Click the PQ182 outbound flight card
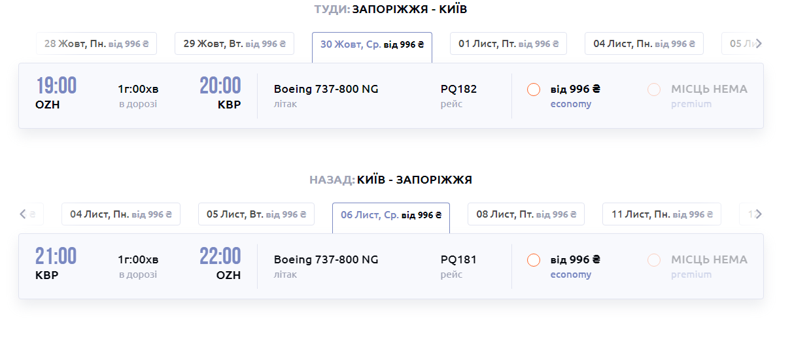Viewport: 809px width, 347px height. click(366, 96)
